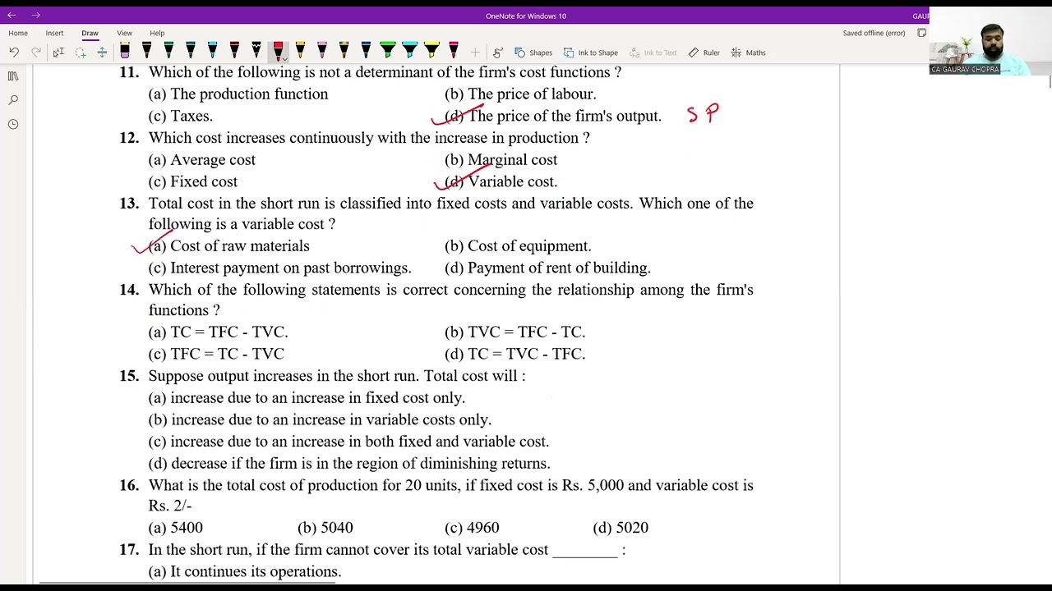Go back using the title bar arrow
This screenshot has height=591, width=1052.
pyautogui.click(x=12, y=15)
